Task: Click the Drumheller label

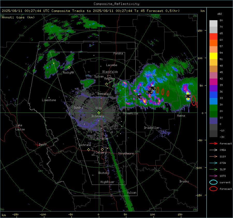Action: click(x=152, y=128)
